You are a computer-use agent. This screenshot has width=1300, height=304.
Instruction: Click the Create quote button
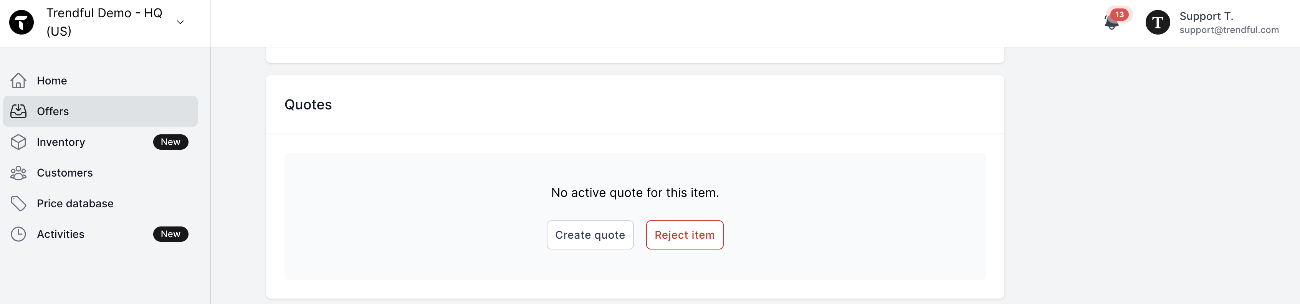[x=590, y=235]
